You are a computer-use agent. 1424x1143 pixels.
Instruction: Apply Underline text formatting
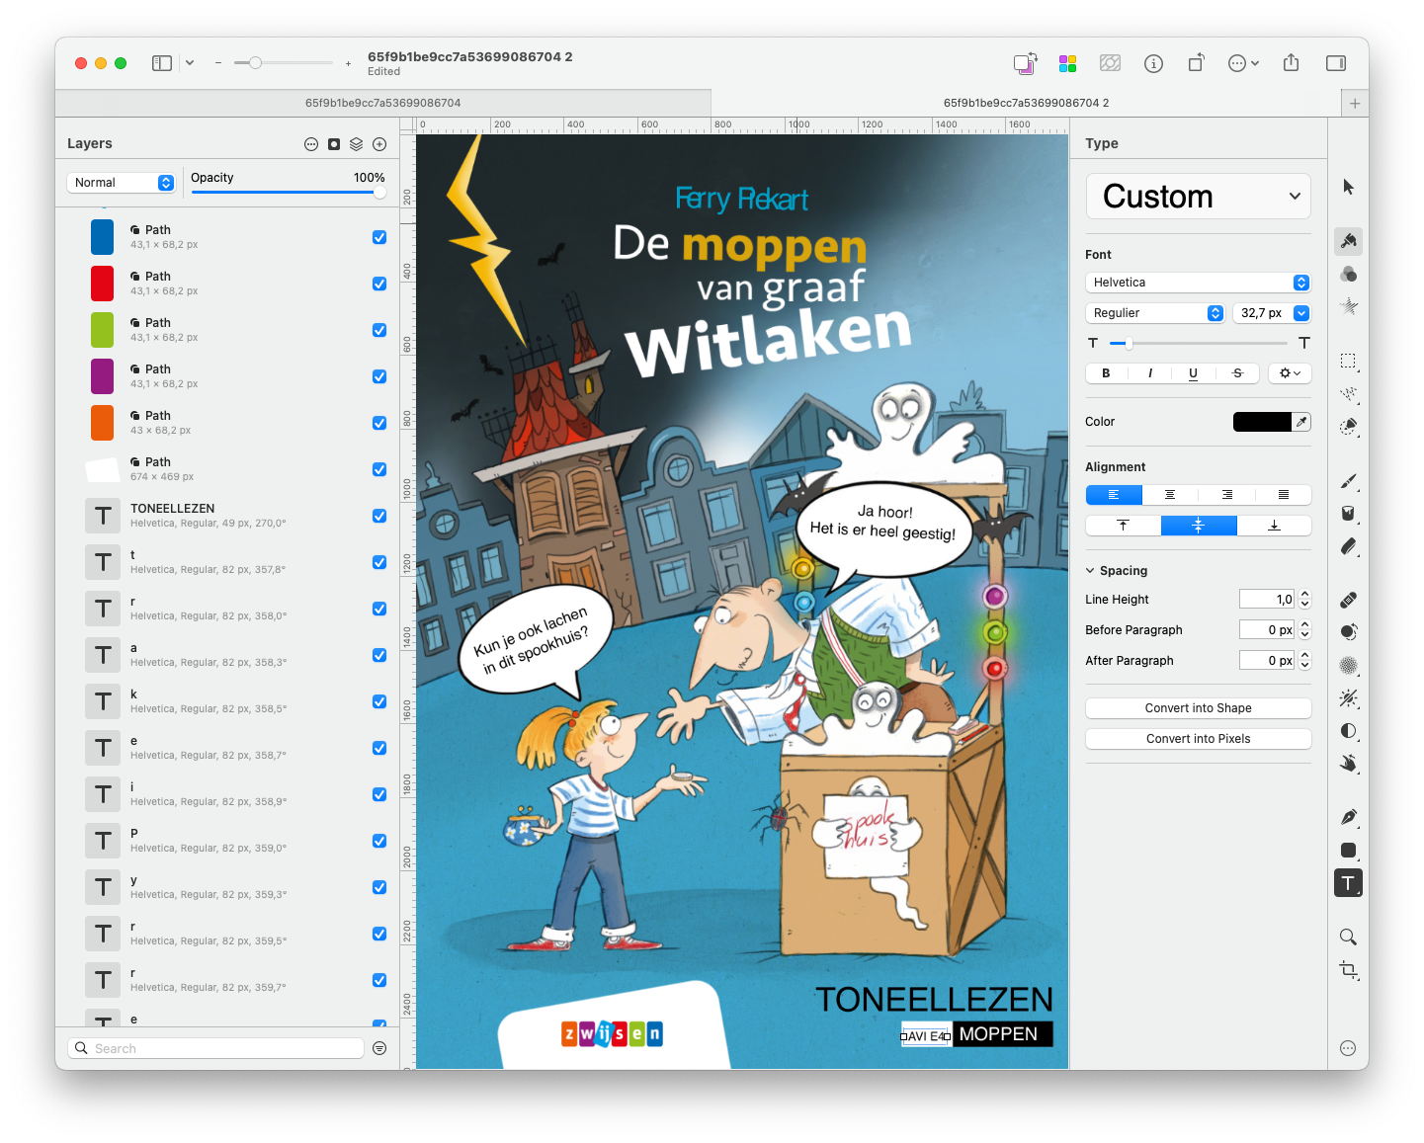(x=1194, y=373)
